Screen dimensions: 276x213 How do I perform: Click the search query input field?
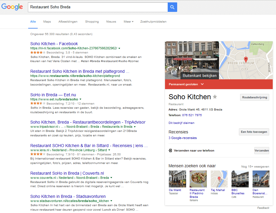coord(98,7)
